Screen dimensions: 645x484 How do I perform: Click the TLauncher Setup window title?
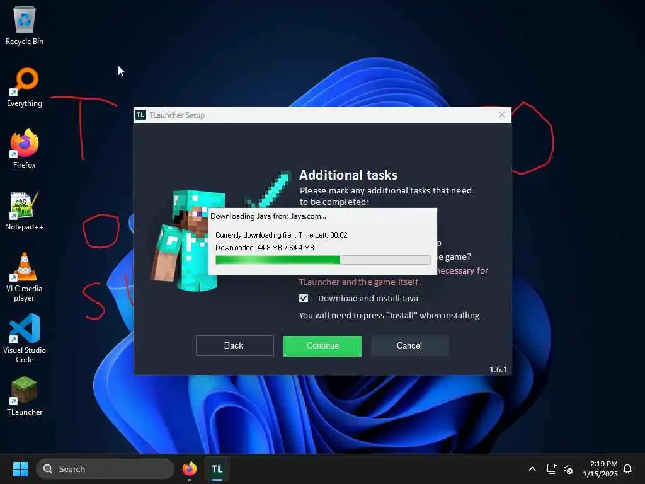click(177, 115)
